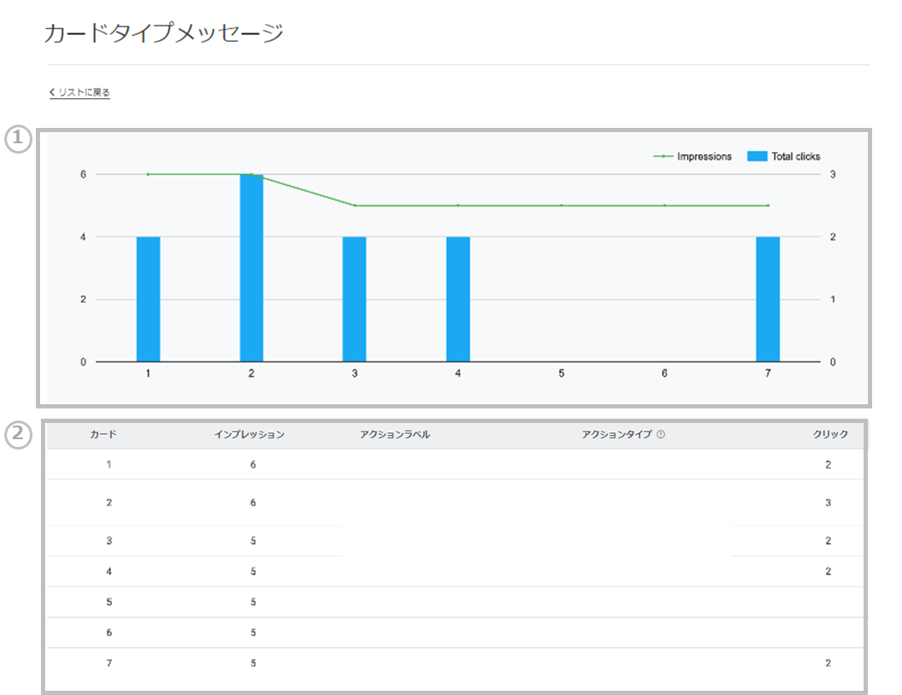This screenshot has width=902, height=695.
Task: Click the number 2 annotation marker circle
Action: pos(18,435)
